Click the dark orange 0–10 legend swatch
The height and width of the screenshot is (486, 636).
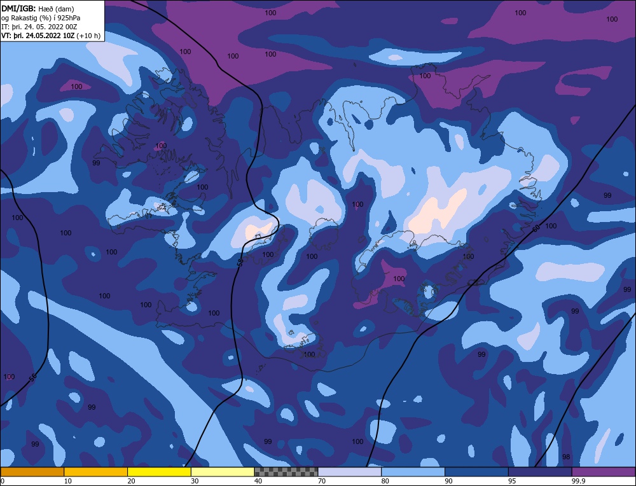(x=32, y=472)
